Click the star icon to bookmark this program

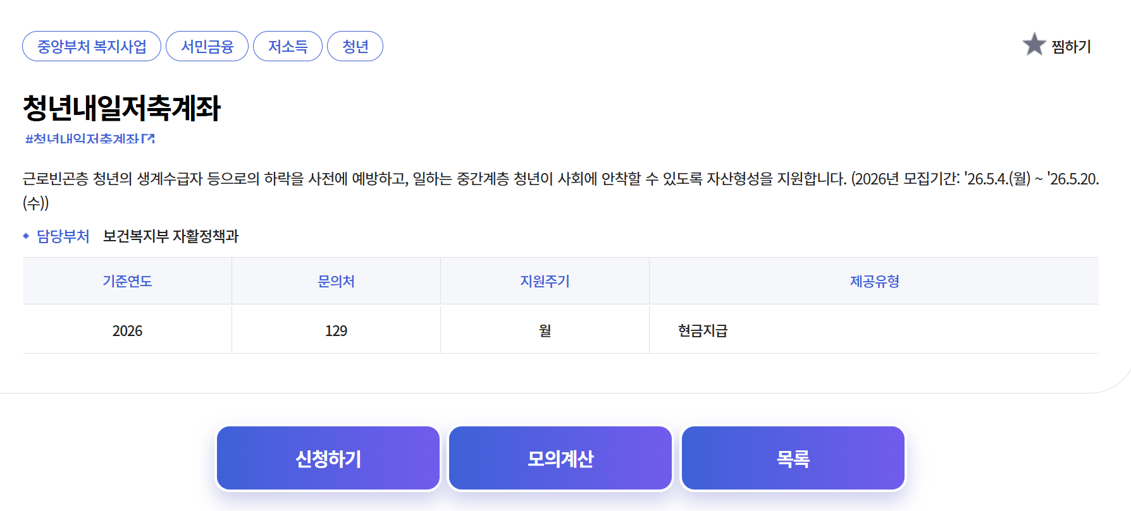tap(1034, 44)
